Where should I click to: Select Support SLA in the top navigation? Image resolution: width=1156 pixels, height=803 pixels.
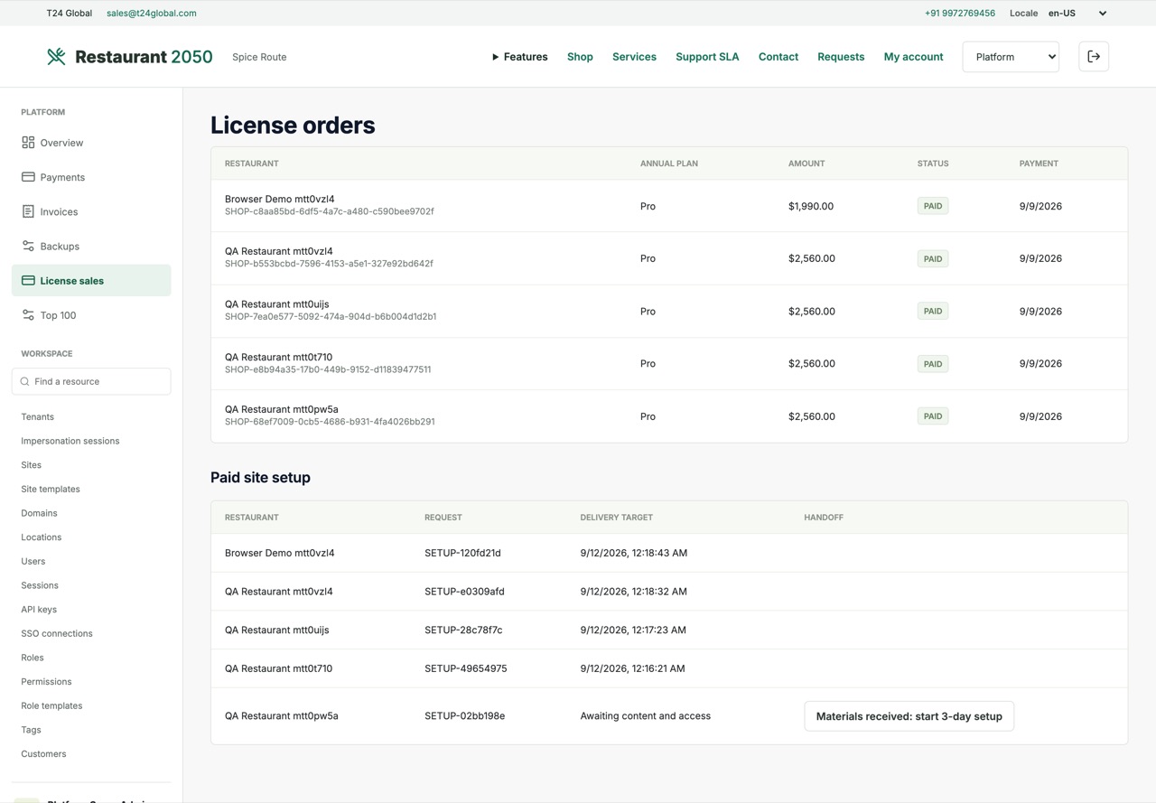point(707,57)
